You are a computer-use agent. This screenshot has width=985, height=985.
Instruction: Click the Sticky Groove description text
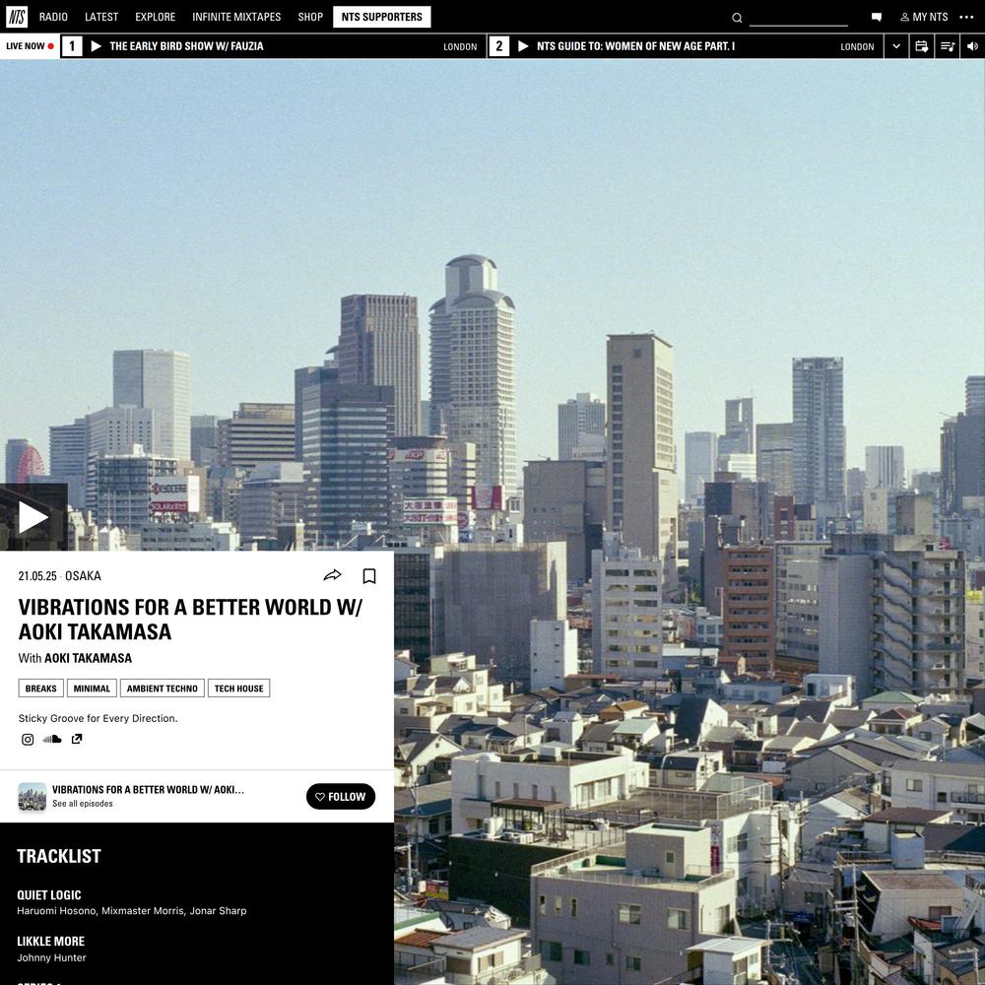tap(98, 718)
